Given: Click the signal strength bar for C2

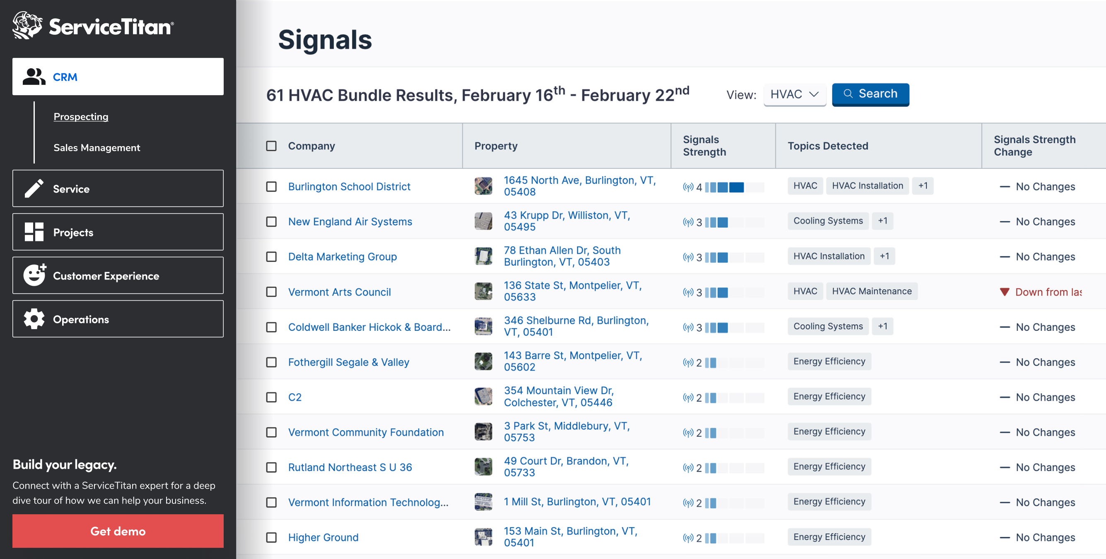Looking at the screenshot, I should [x=734, y=398].
